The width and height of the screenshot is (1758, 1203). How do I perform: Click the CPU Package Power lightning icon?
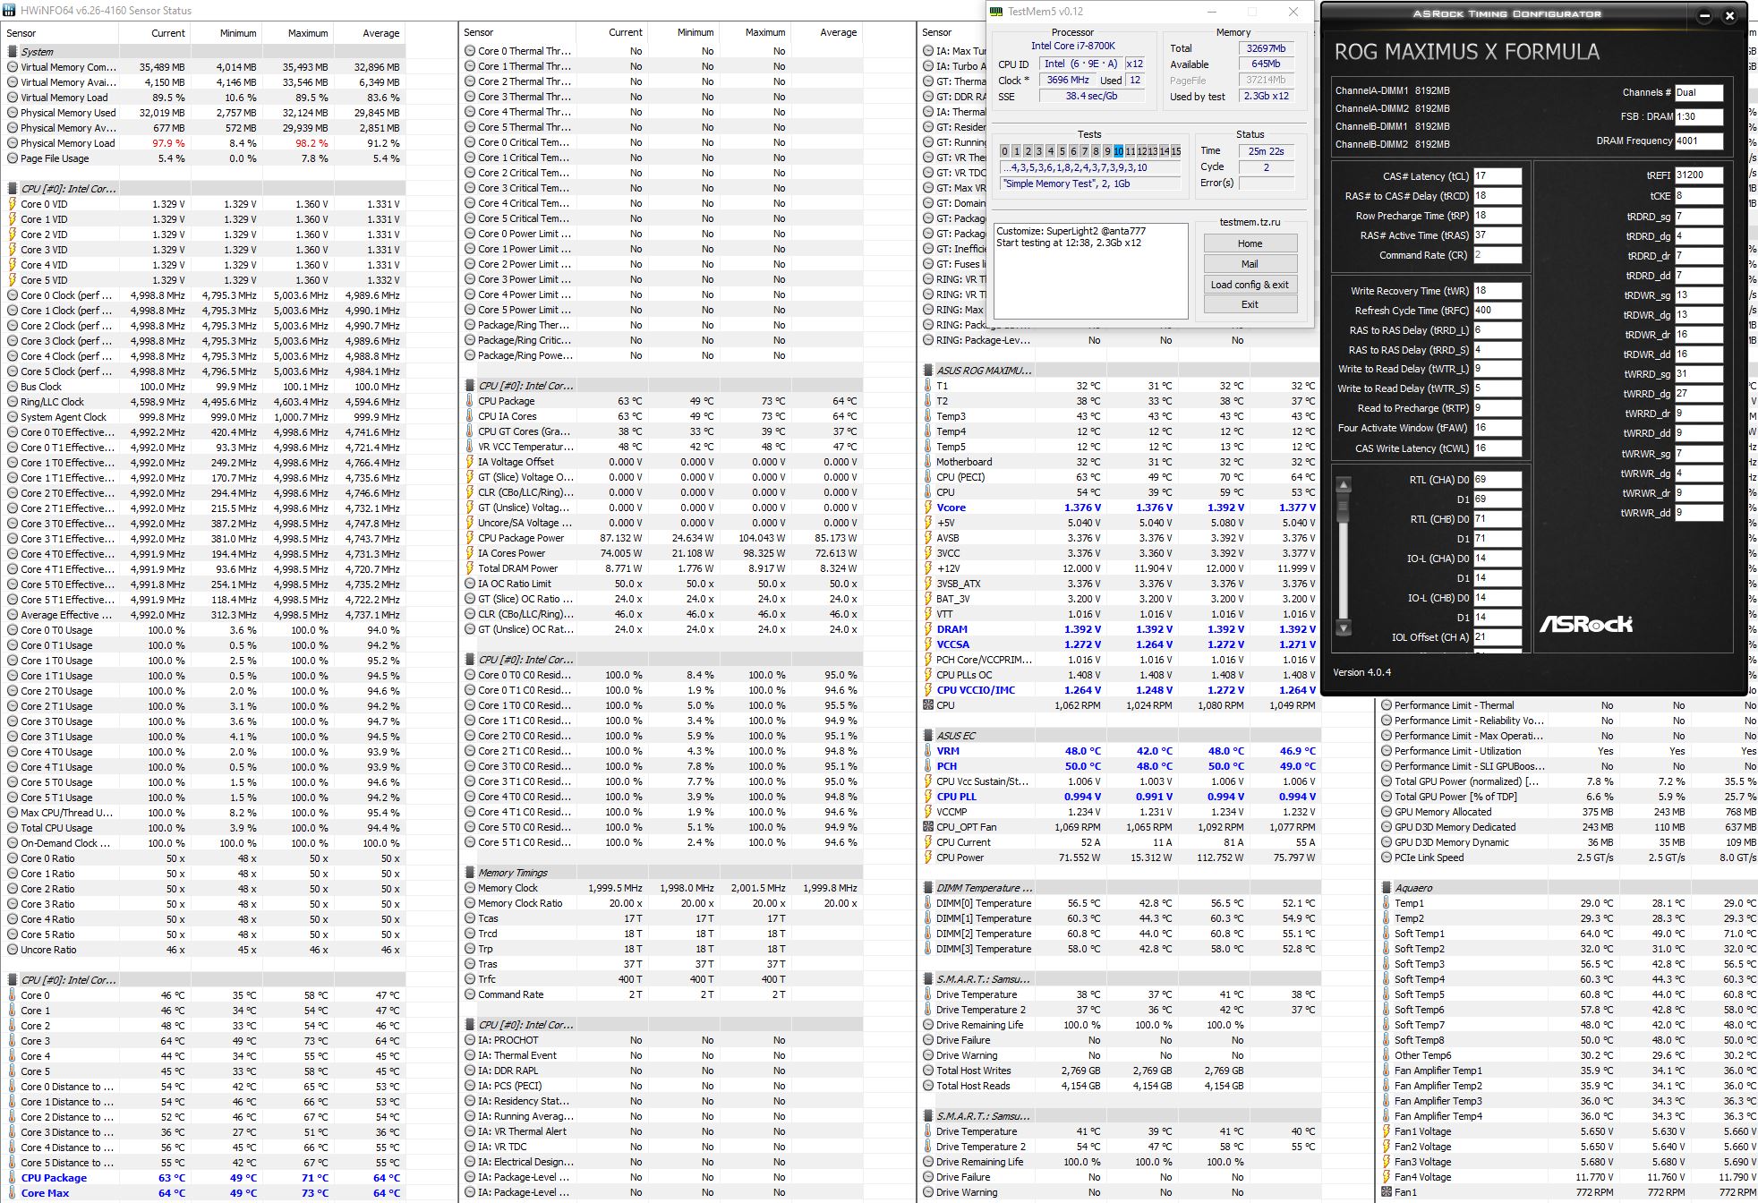pyautogui.click(x=470, y=538)
